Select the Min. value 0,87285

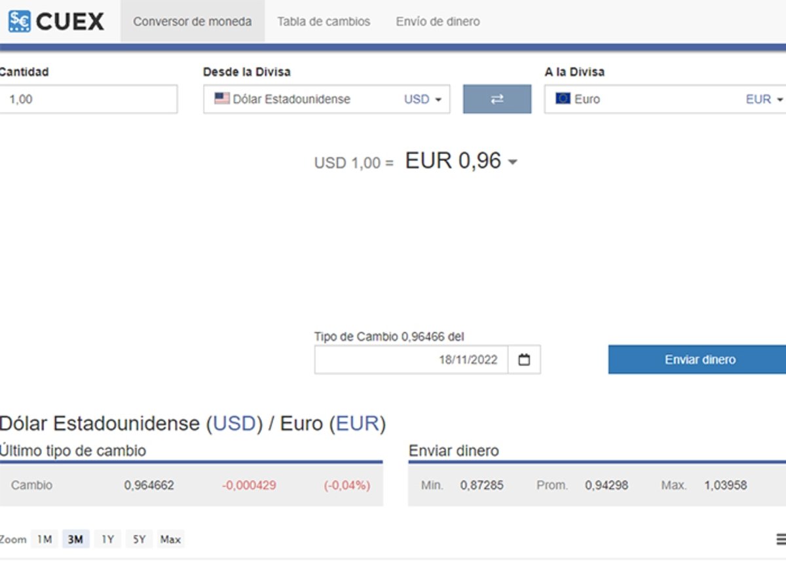(x=481, y=486)
